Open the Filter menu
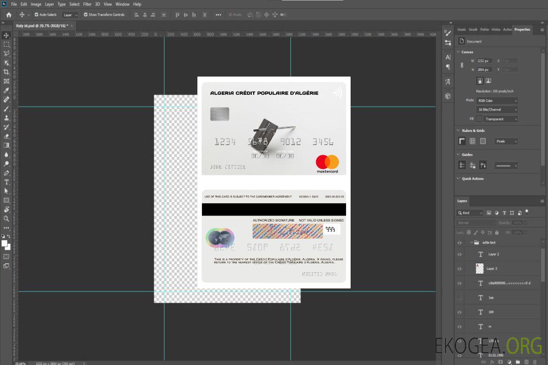 87,4
